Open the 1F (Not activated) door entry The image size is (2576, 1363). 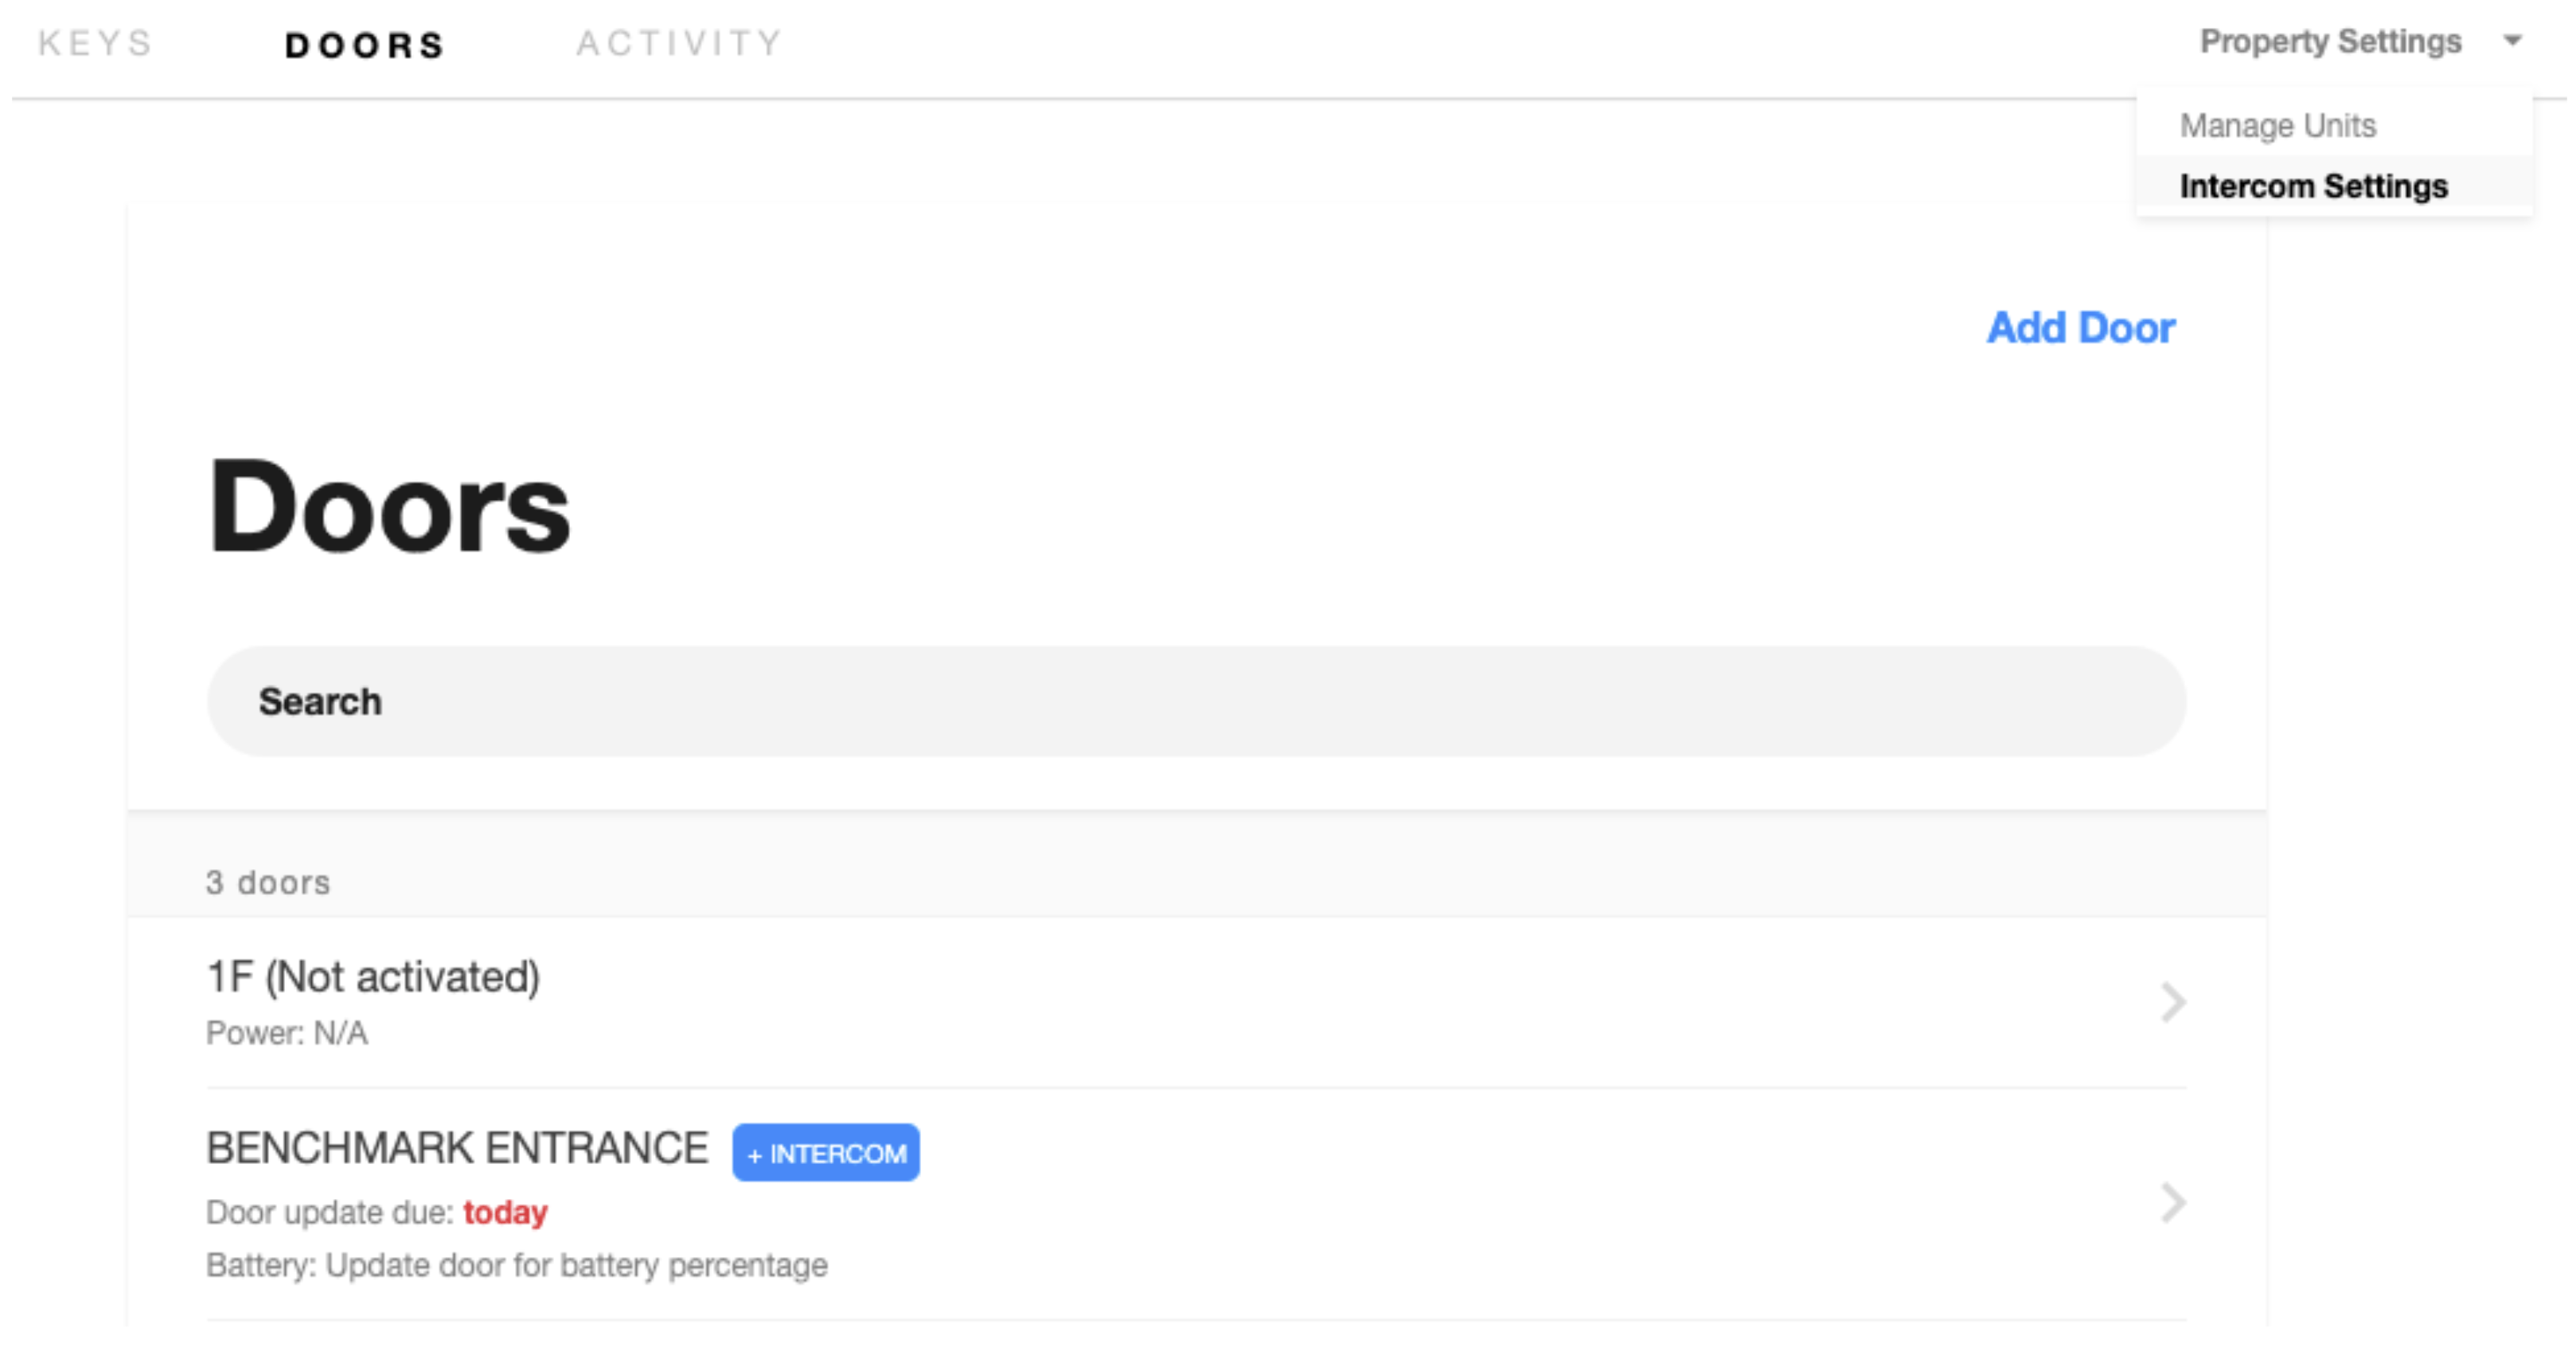[x=373, y=977]
